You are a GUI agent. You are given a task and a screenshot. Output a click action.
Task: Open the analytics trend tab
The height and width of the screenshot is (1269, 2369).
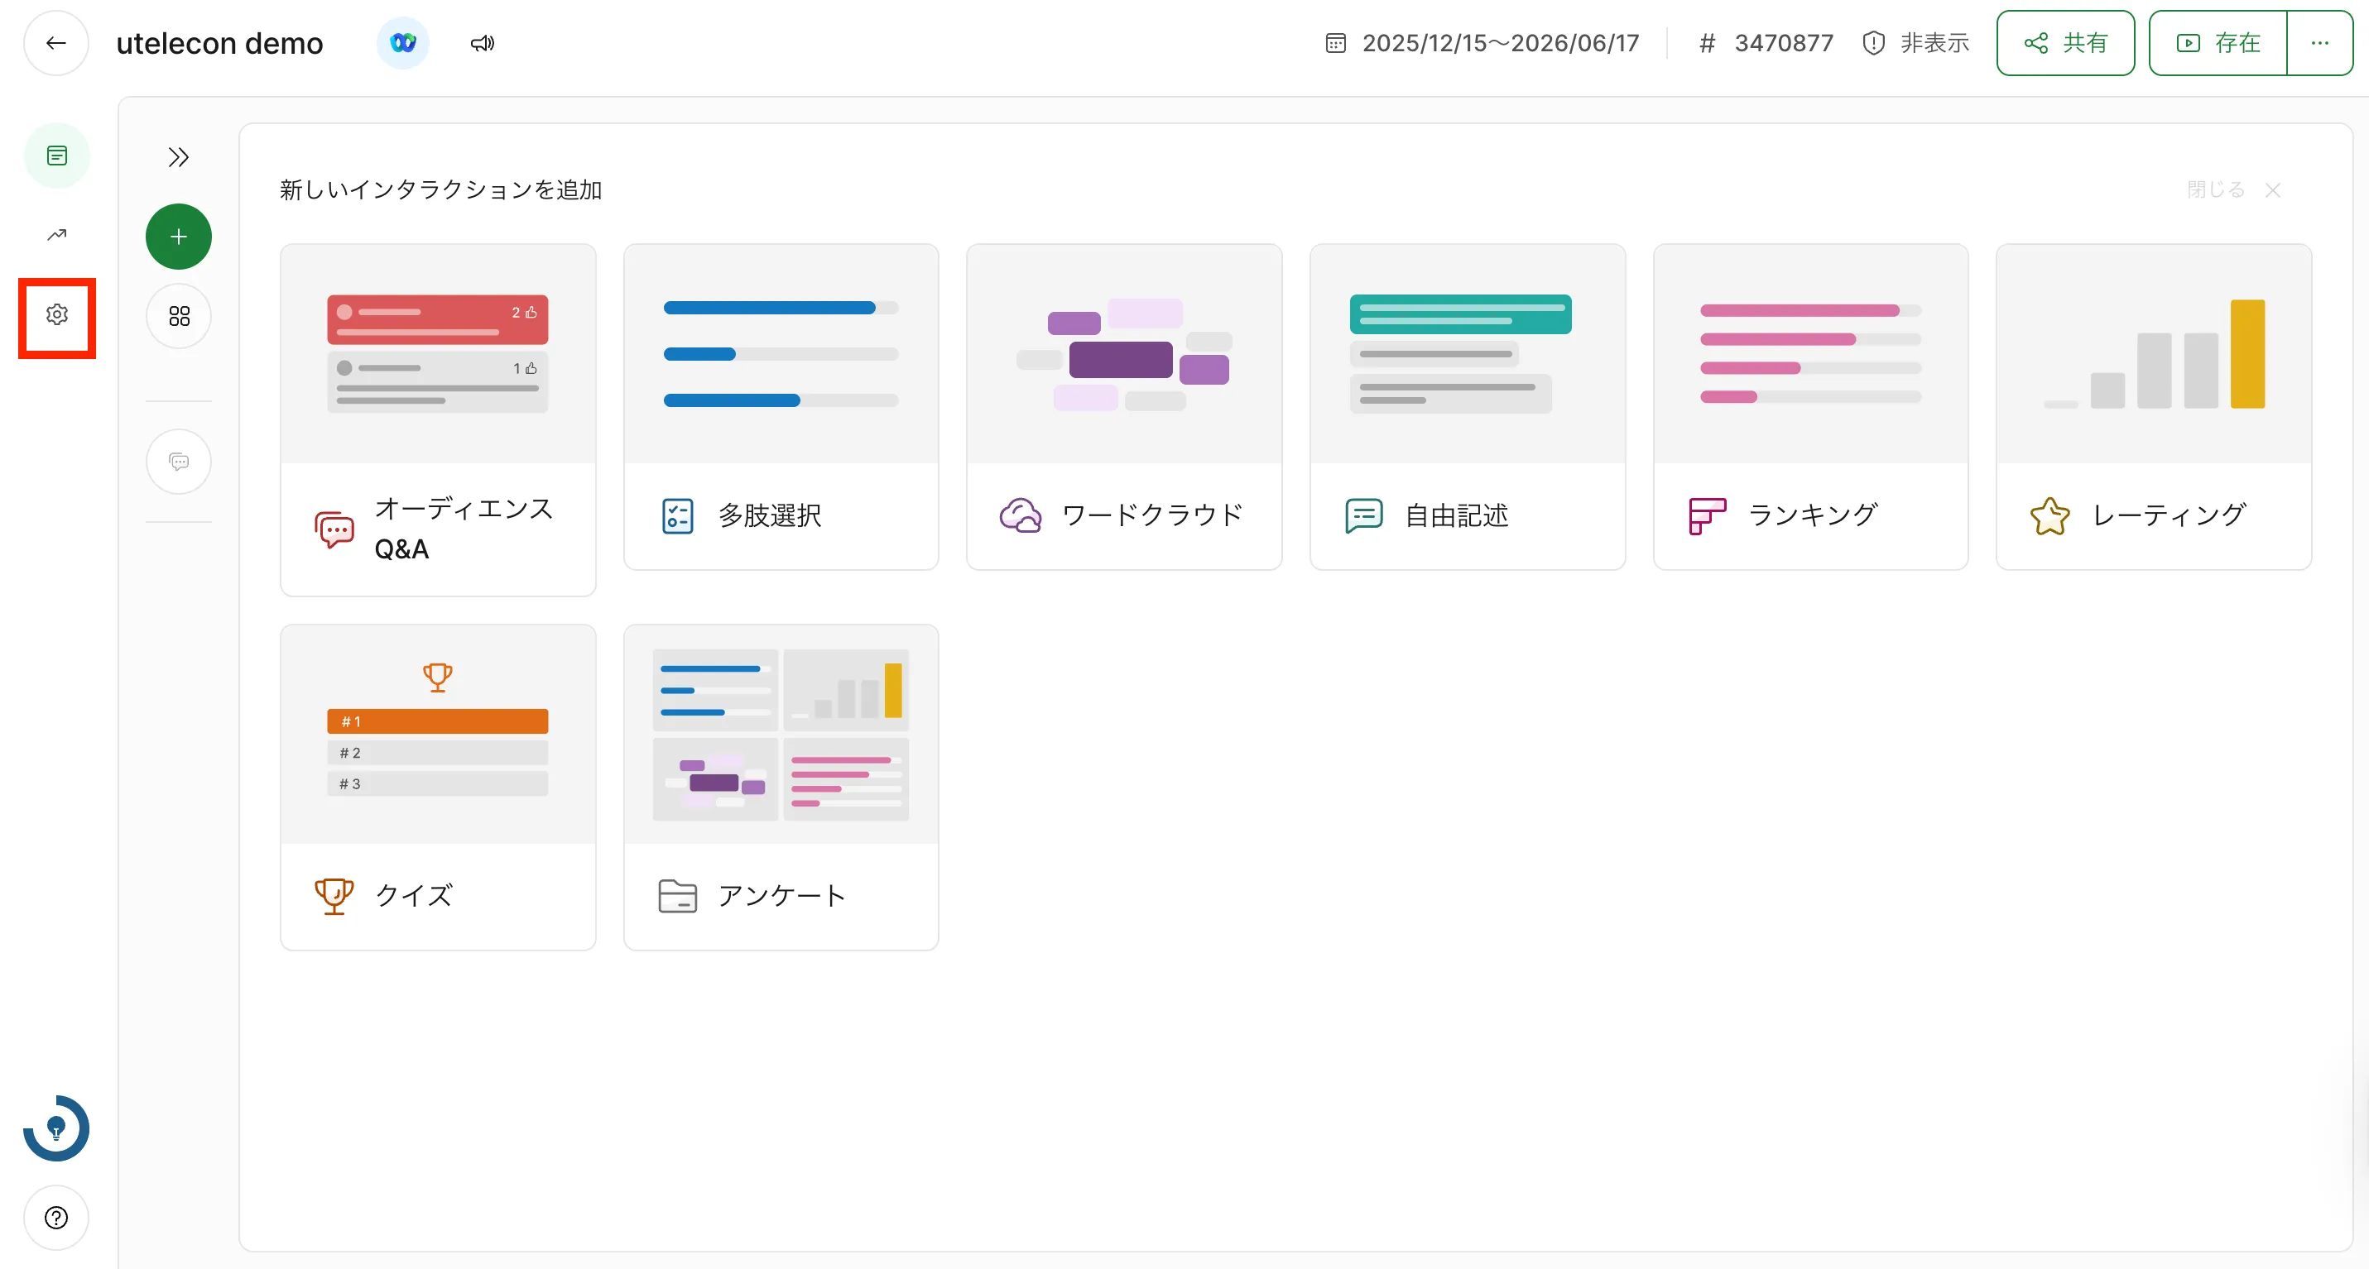pyautogui.click(x=57, y=235)
